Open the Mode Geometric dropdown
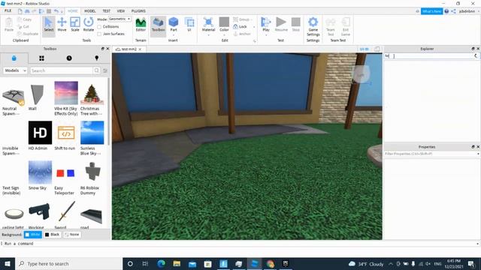The width and height of the screenshot is (481, 270). (119, 19)
